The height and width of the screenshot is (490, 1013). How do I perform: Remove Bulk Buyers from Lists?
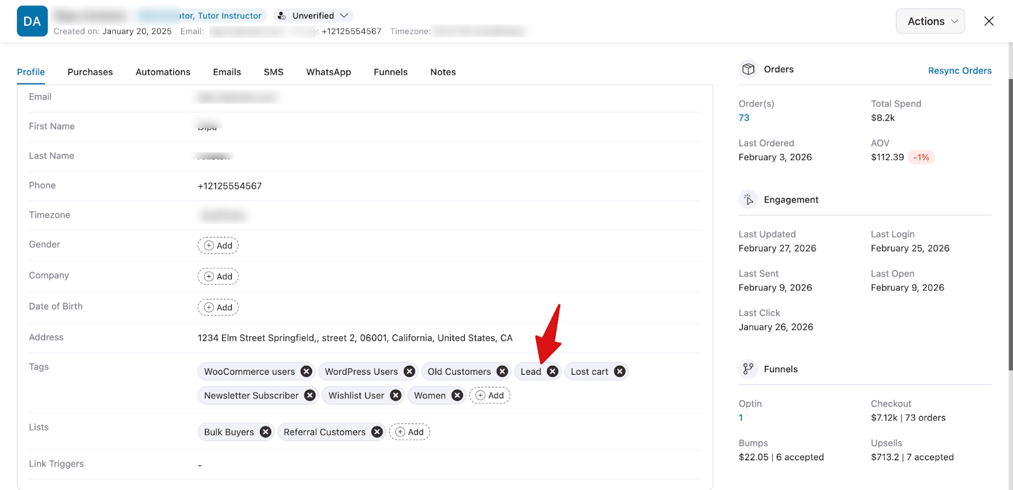point(265,432)
